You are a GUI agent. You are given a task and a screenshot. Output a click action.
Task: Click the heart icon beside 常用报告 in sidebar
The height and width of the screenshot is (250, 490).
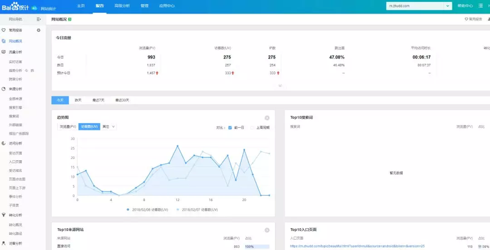tap(3, 31)
